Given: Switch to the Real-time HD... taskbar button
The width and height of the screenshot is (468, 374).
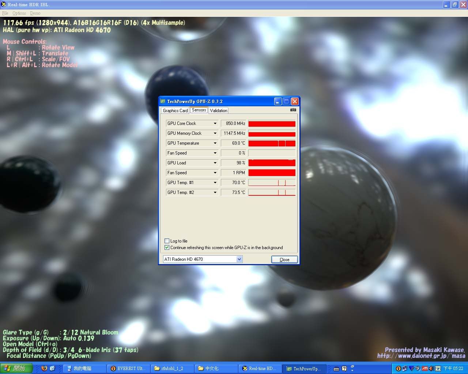Looking at the screenshot, I should [260, 369].
